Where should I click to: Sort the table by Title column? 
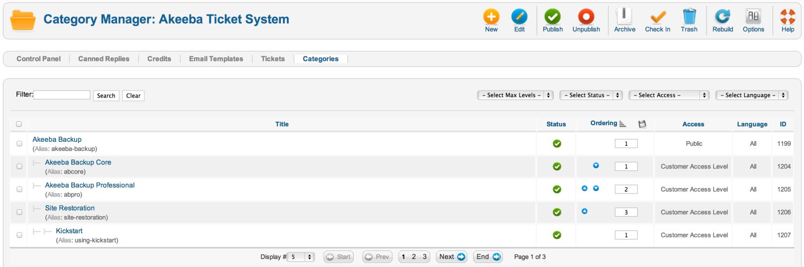(x=282, y=124)
